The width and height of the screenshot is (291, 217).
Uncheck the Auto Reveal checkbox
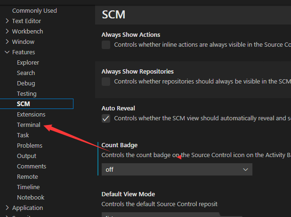tap(106, 118)
